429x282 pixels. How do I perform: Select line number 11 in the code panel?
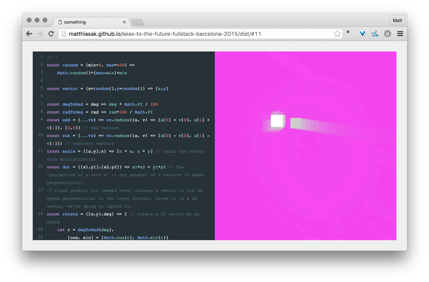(40, 151)
